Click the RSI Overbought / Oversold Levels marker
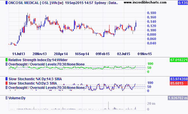 (x=6, y=64)
